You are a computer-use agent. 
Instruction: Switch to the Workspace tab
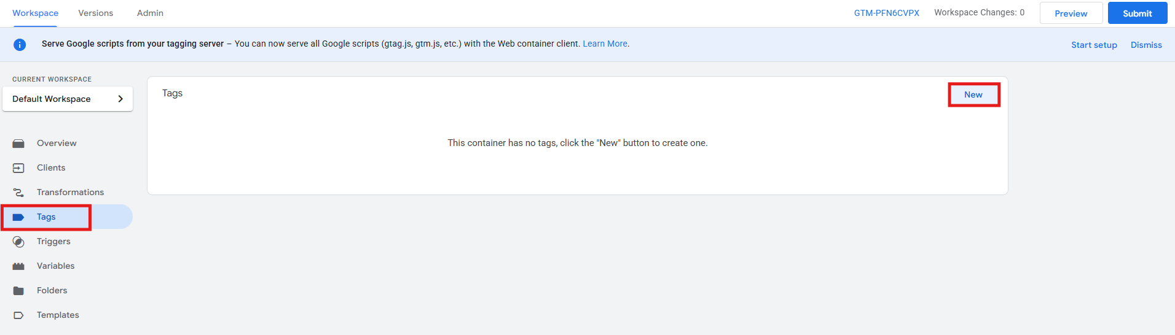point(35,13)
